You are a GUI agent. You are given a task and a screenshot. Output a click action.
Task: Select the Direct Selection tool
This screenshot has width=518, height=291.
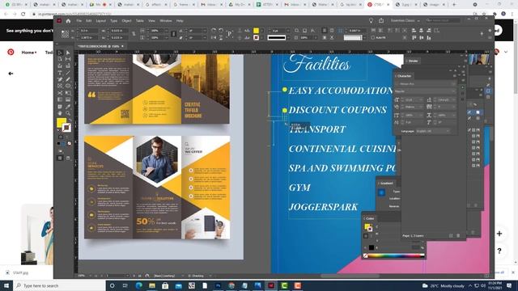(x=68, y=53)
